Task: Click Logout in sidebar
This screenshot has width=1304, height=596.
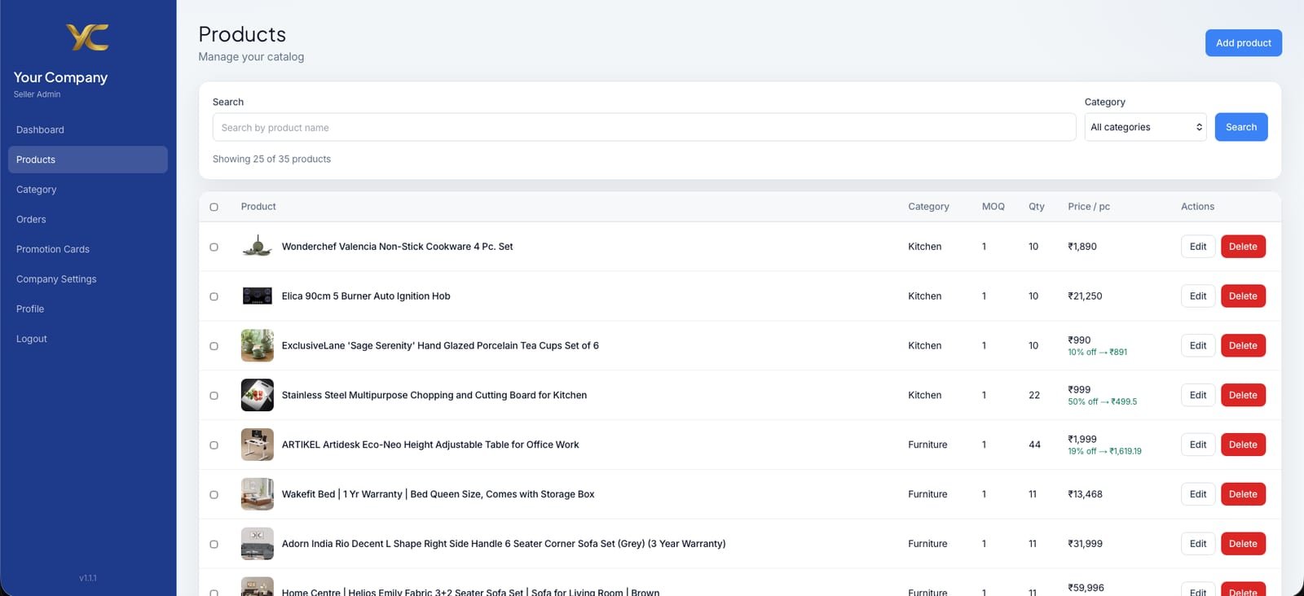Action: click(88, 339)
